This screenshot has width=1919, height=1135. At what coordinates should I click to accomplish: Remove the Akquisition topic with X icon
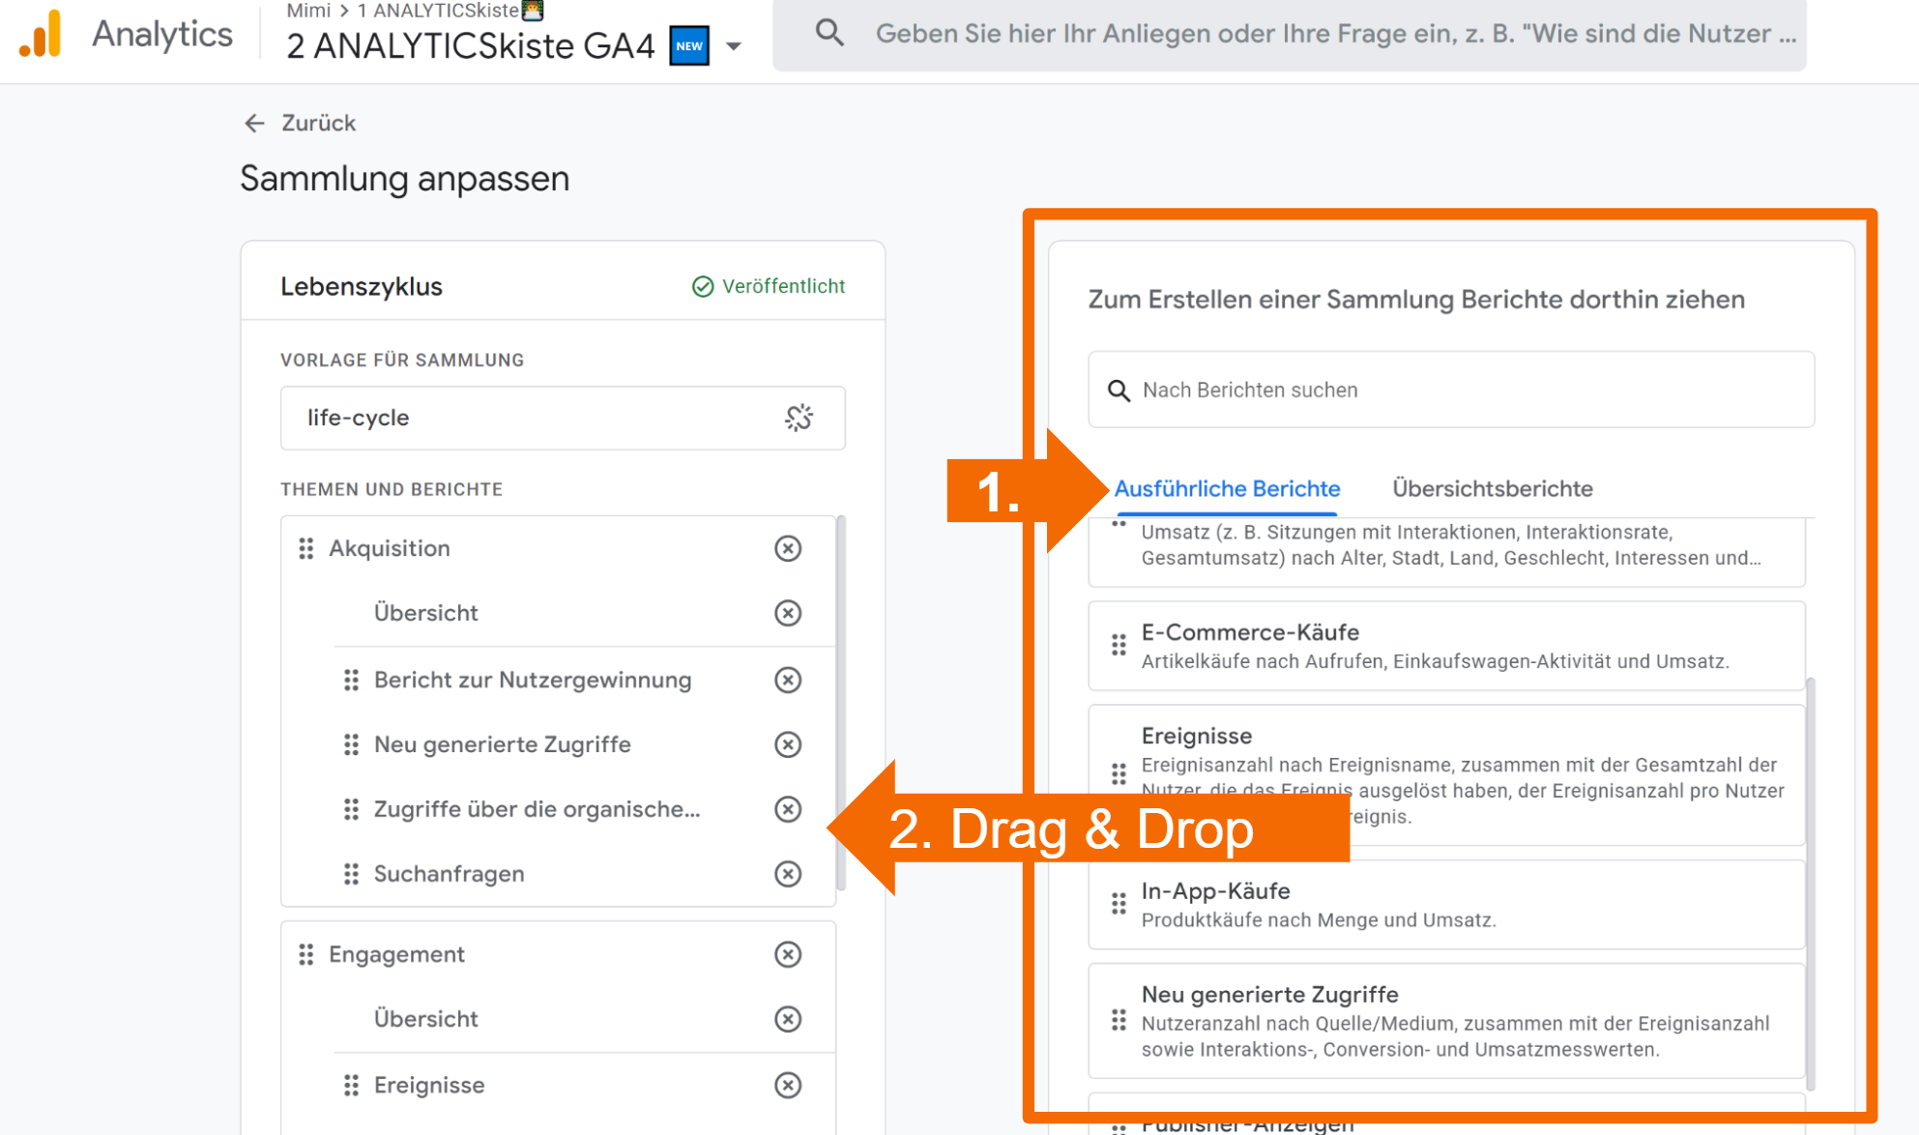pyautogui.click(x=788, y=548)
